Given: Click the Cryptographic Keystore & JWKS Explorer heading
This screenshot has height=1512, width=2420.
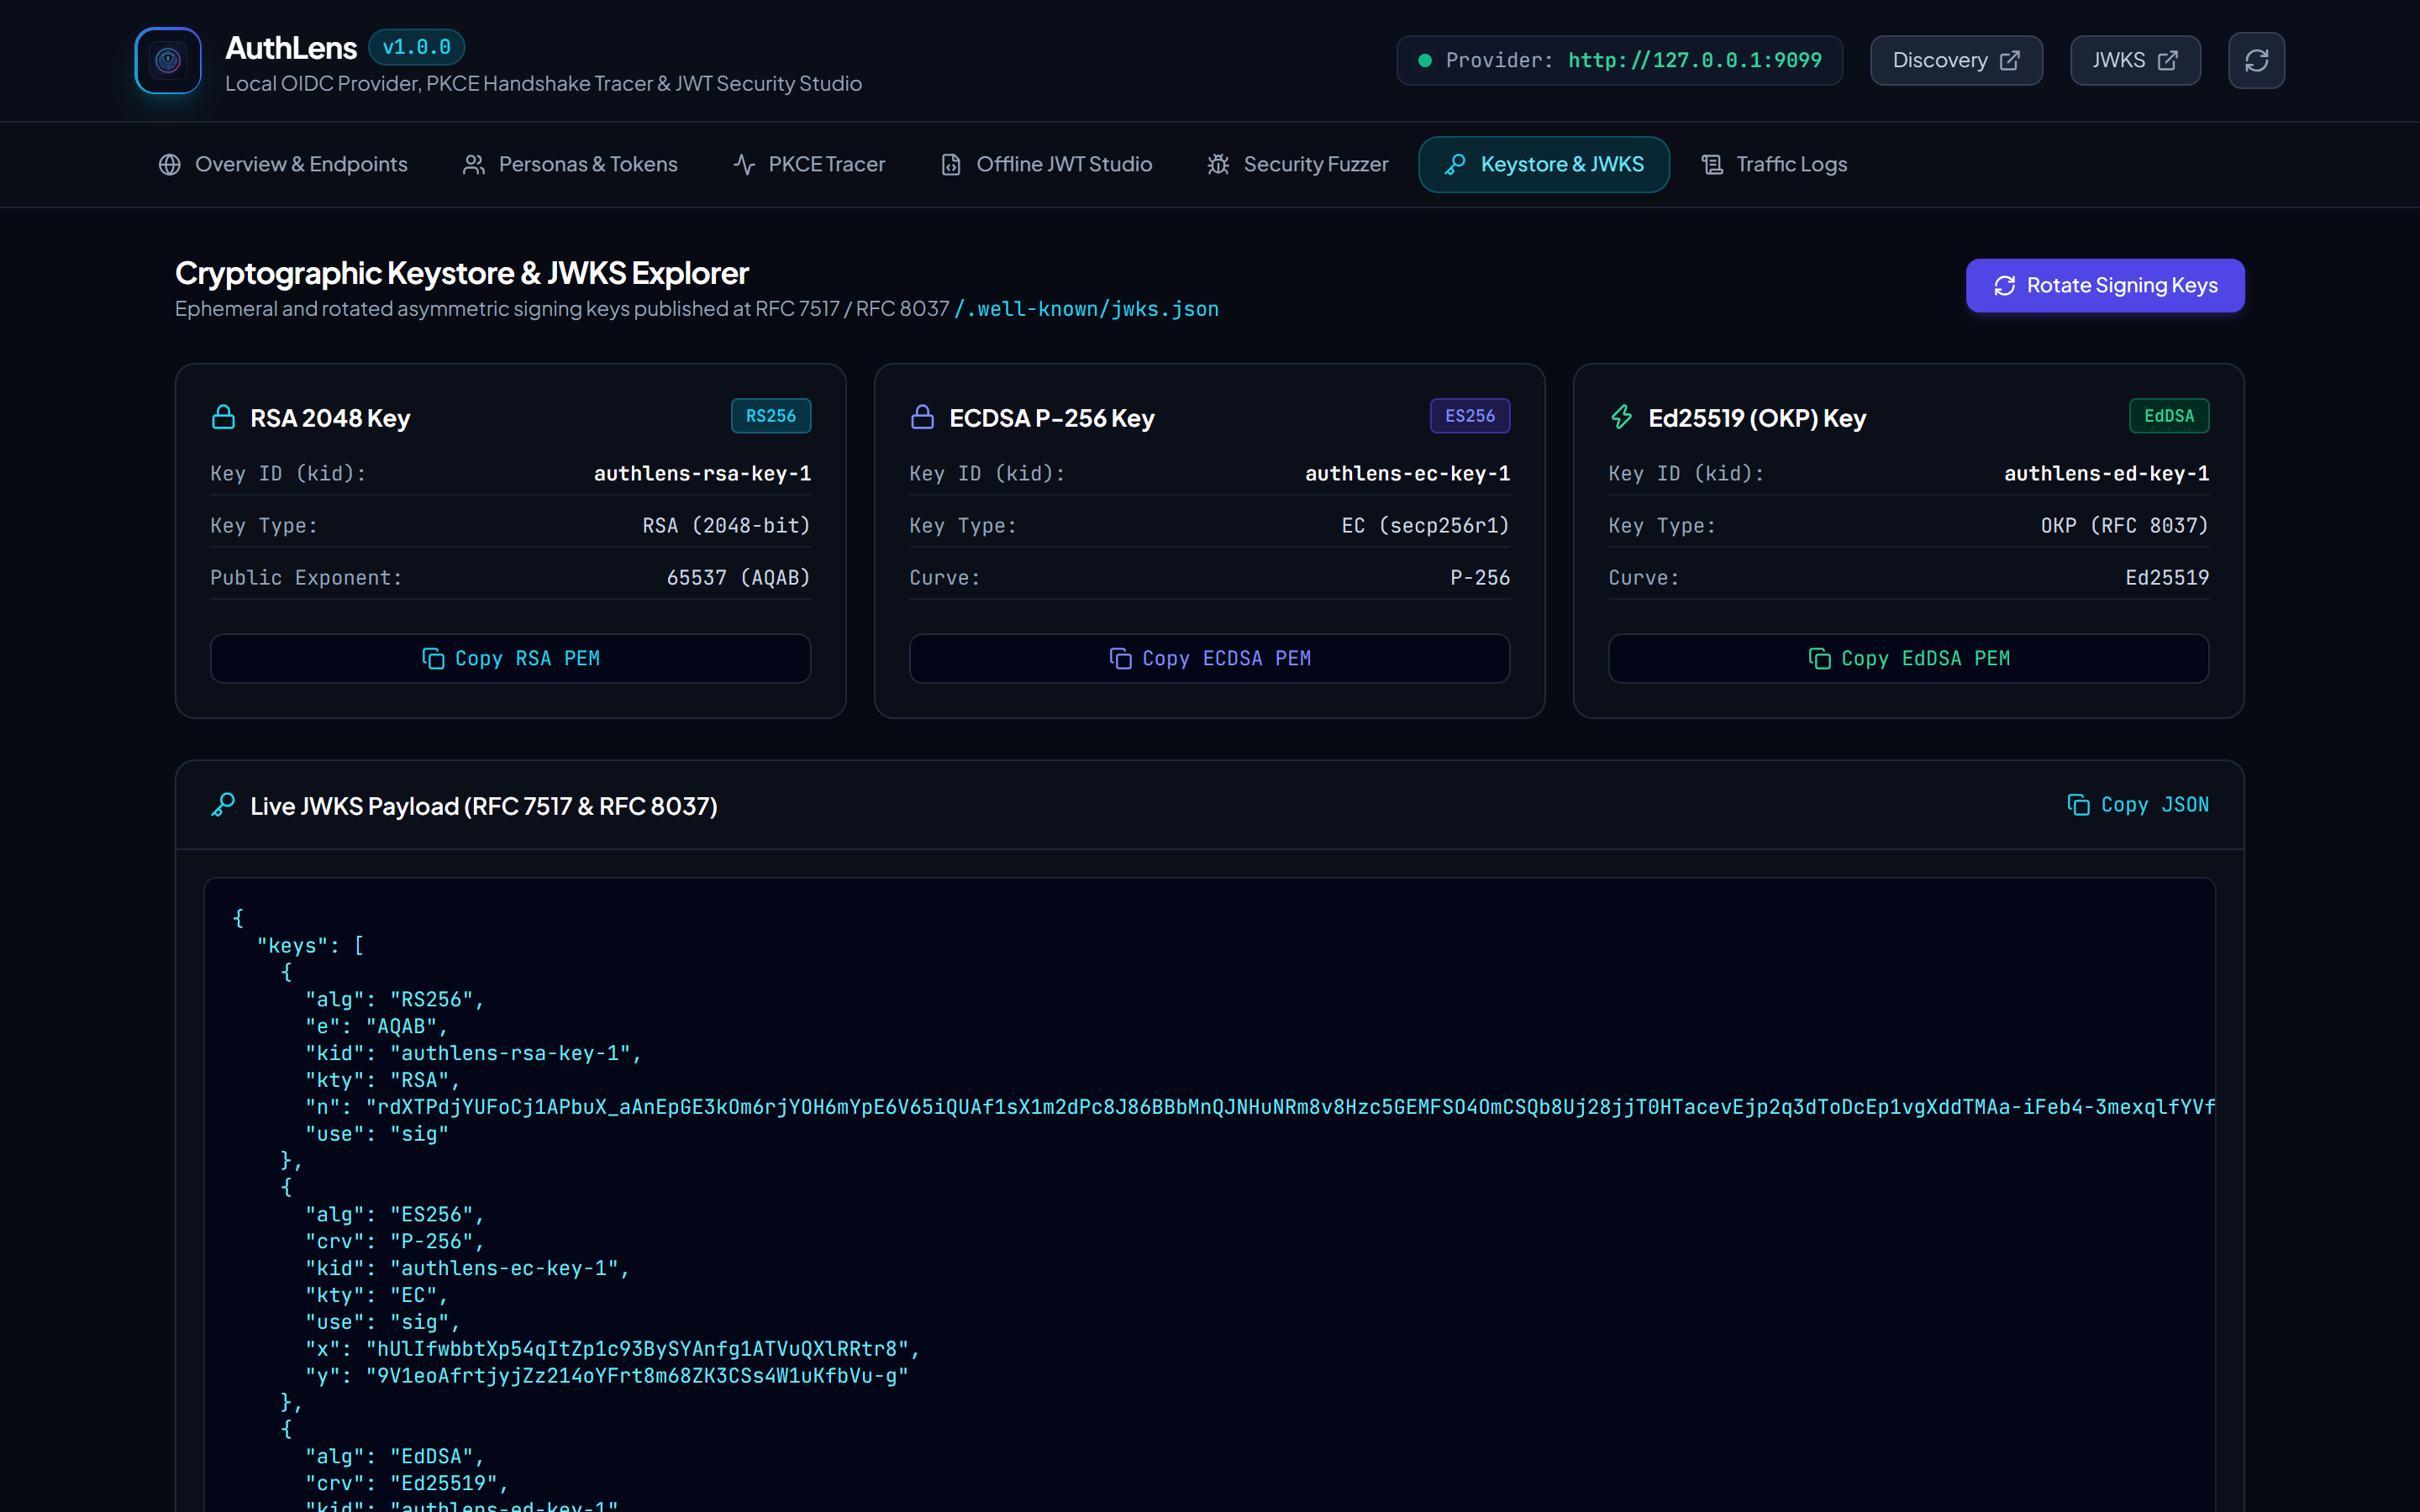Looking at the screenshot, I should (462, 273).
